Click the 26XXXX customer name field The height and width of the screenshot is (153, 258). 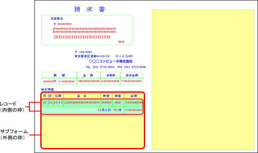point(82,37)
